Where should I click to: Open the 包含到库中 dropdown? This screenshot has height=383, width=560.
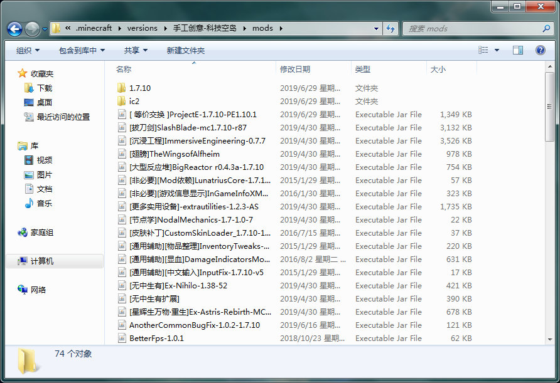click(x=82, y=50)
